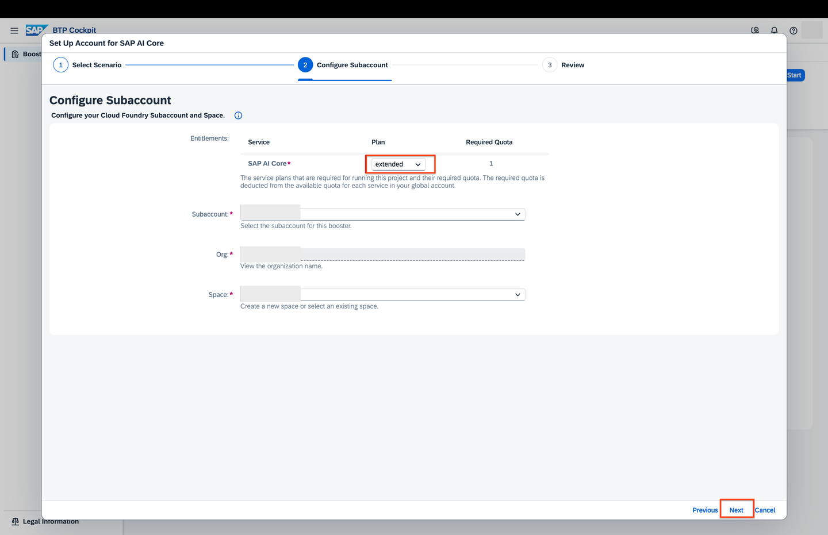Open the extended plan dropdown
The image size is (828, 535).
(398, 164)
